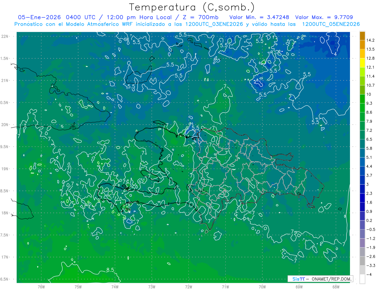Viewport: 377px width, 291px height.
Task: Click the "Temperatura (C,somb.)" map title
Action: [192, 7]
